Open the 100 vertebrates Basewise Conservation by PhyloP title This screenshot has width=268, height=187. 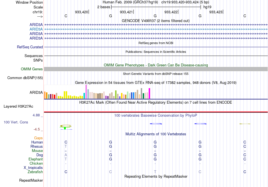[156, 115]
